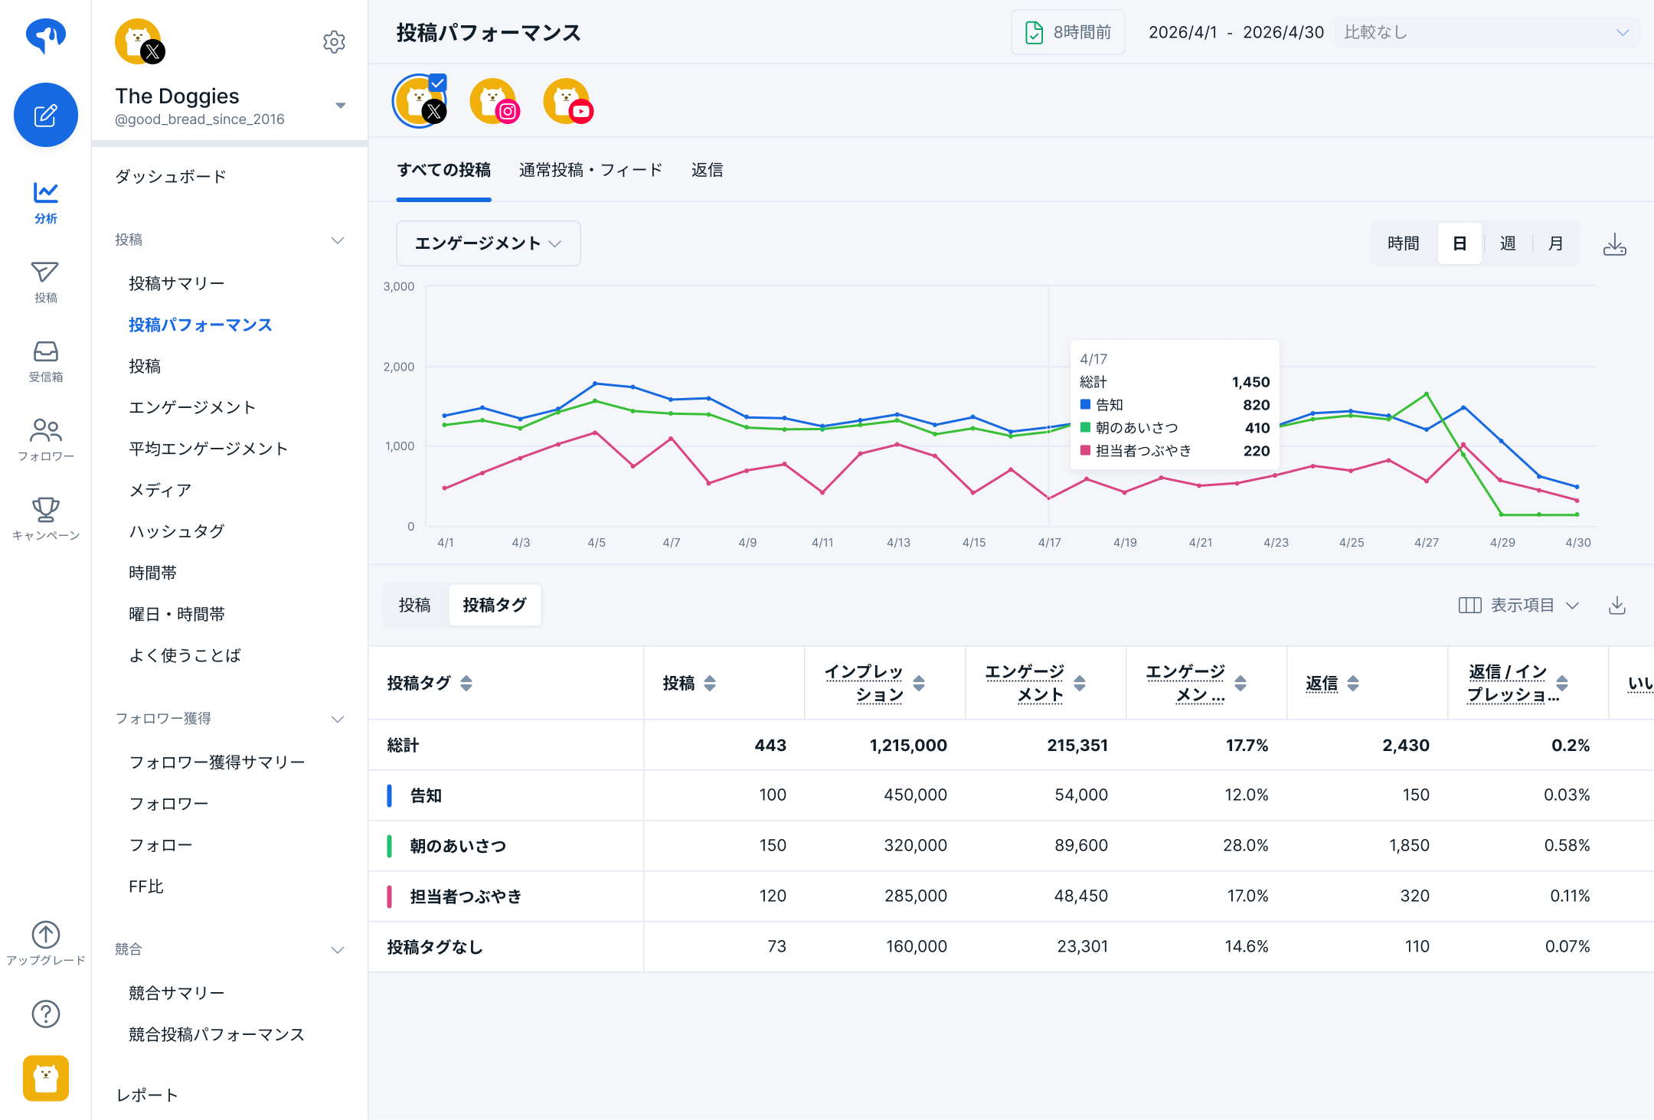Open account settings gear icon

(x=334, y=42)
